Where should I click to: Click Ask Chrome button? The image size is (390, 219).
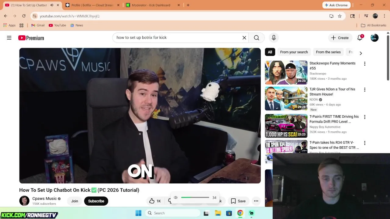336,5
